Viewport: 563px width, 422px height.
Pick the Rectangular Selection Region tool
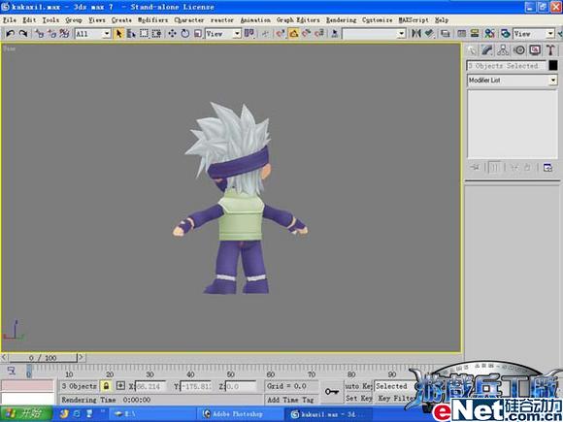coord(144,34)
